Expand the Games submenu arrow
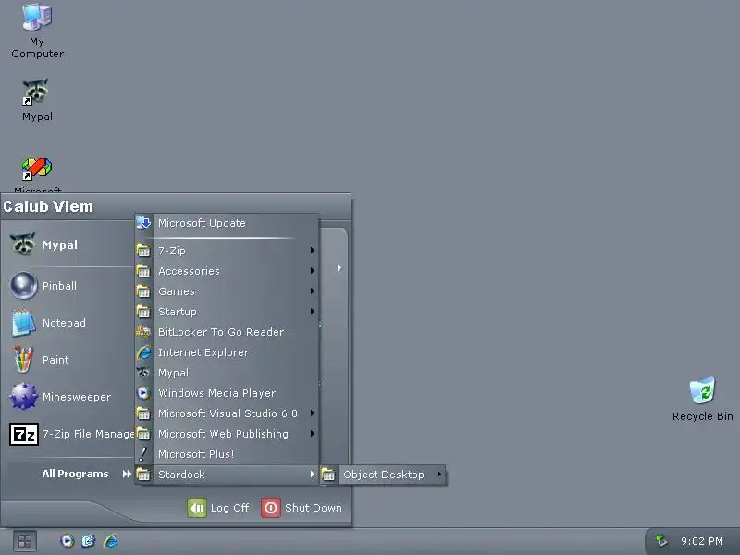This screenshot has height=555, width=740. pyautogui.click(x=312, y=290)
